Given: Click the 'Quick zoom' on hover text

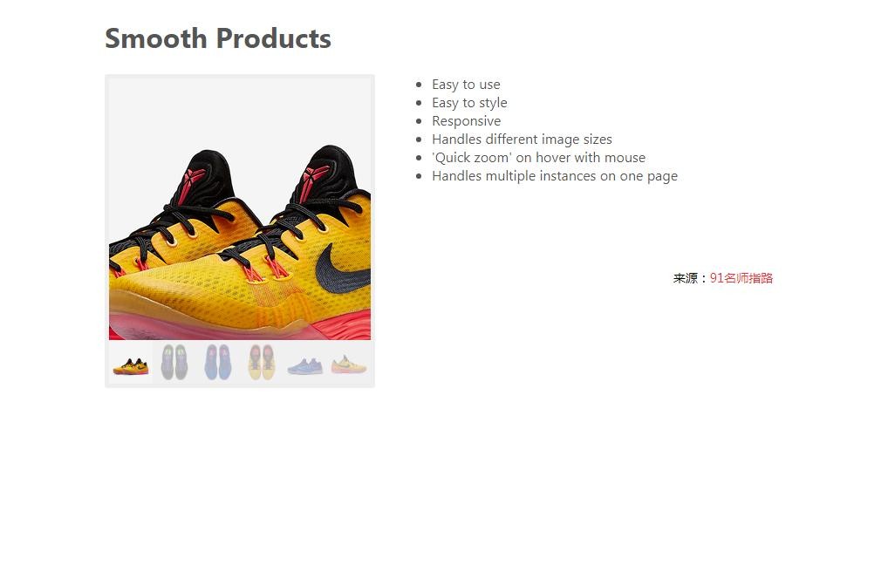Looking at the screenshot, I should point(538,158).
